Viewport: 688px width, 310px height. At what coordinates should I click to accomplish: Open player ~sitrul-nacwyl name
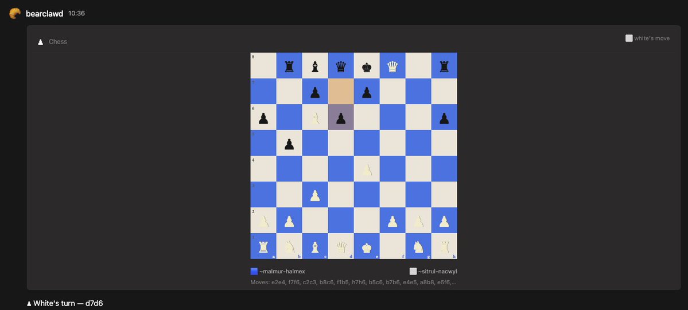tap(437, 272)
